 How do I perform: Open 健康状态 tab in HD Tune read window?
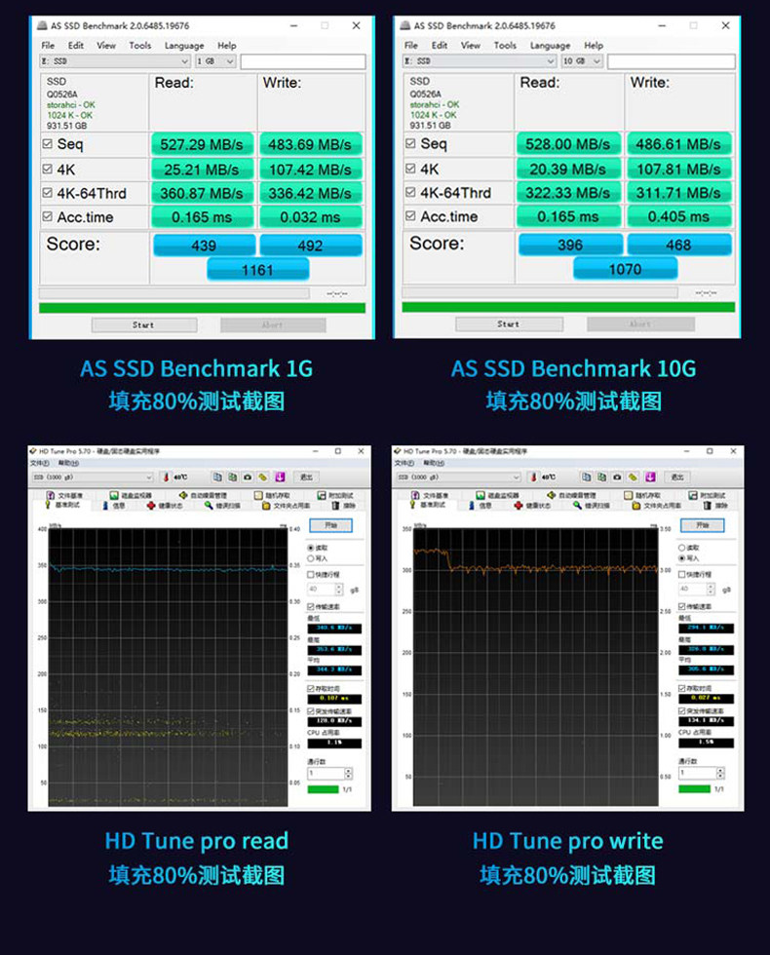[165, 506]
